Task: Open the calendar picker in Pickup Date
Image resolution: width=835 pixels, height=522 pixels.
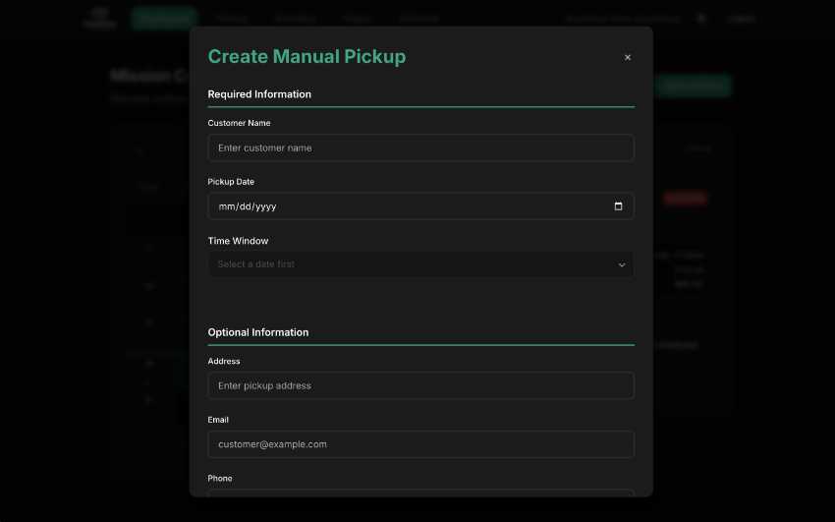Action: pos(618,206)
